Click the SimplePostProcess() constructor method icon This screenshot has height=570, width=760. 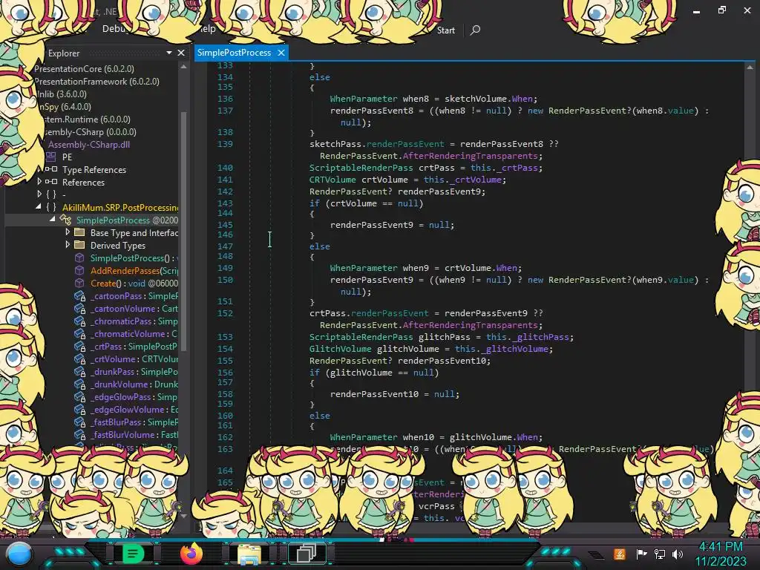[79, 258]
